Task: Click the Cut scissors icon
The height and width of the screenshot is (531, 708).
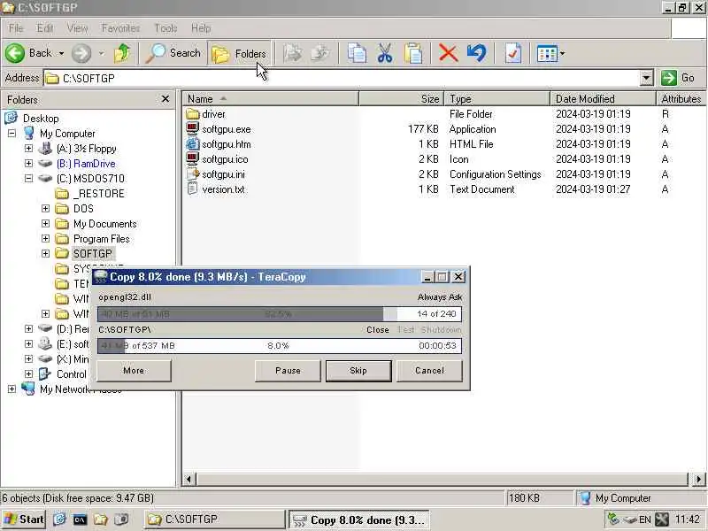Action: click(385, 53)
